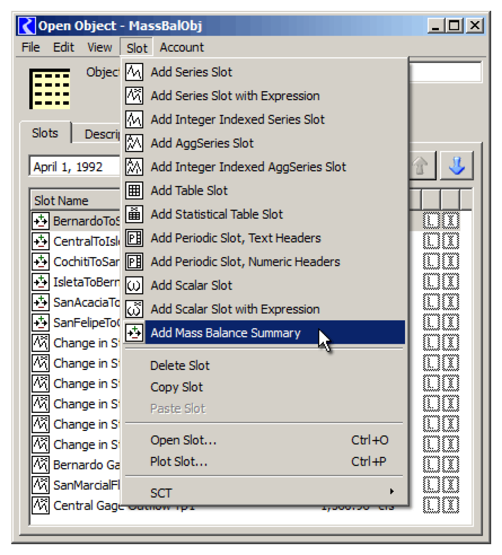Image resolution: width=502 pixels, height=555 pixels.
Task: Click the Add Statistical Table Slot icon
Action: [x=134, y=214]
